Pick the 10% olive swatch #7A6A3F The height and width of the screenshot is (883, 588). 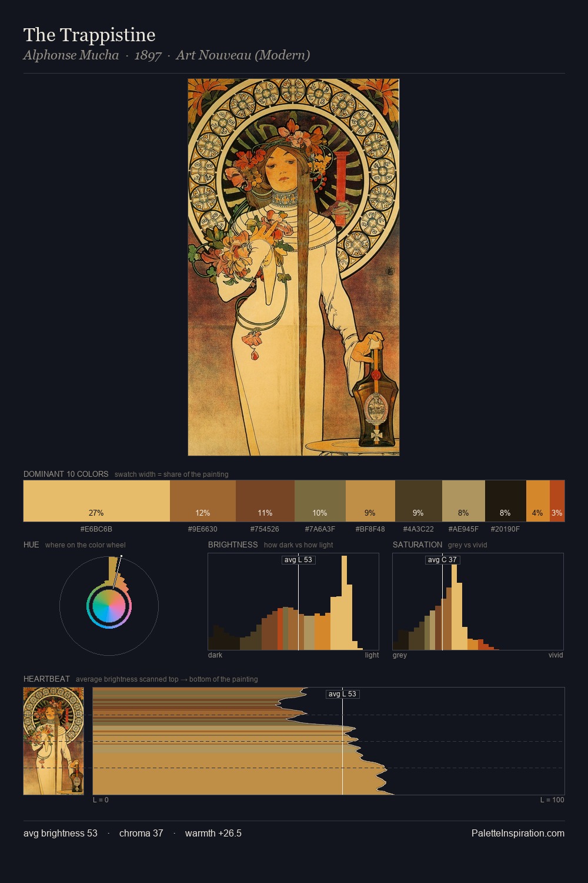[320, 501]
